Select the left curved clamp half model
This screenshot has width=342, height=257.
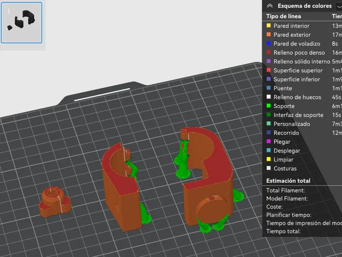pyautogui.click(x=122, y=192)
